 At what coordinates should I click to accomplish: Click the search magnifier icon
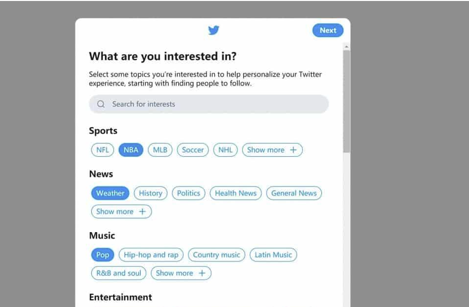point(101,104)
